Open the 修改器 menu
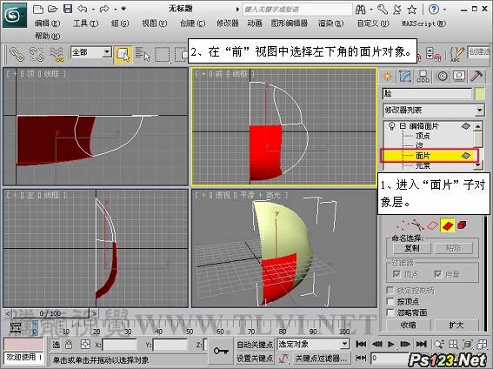 tap(228, 23)
